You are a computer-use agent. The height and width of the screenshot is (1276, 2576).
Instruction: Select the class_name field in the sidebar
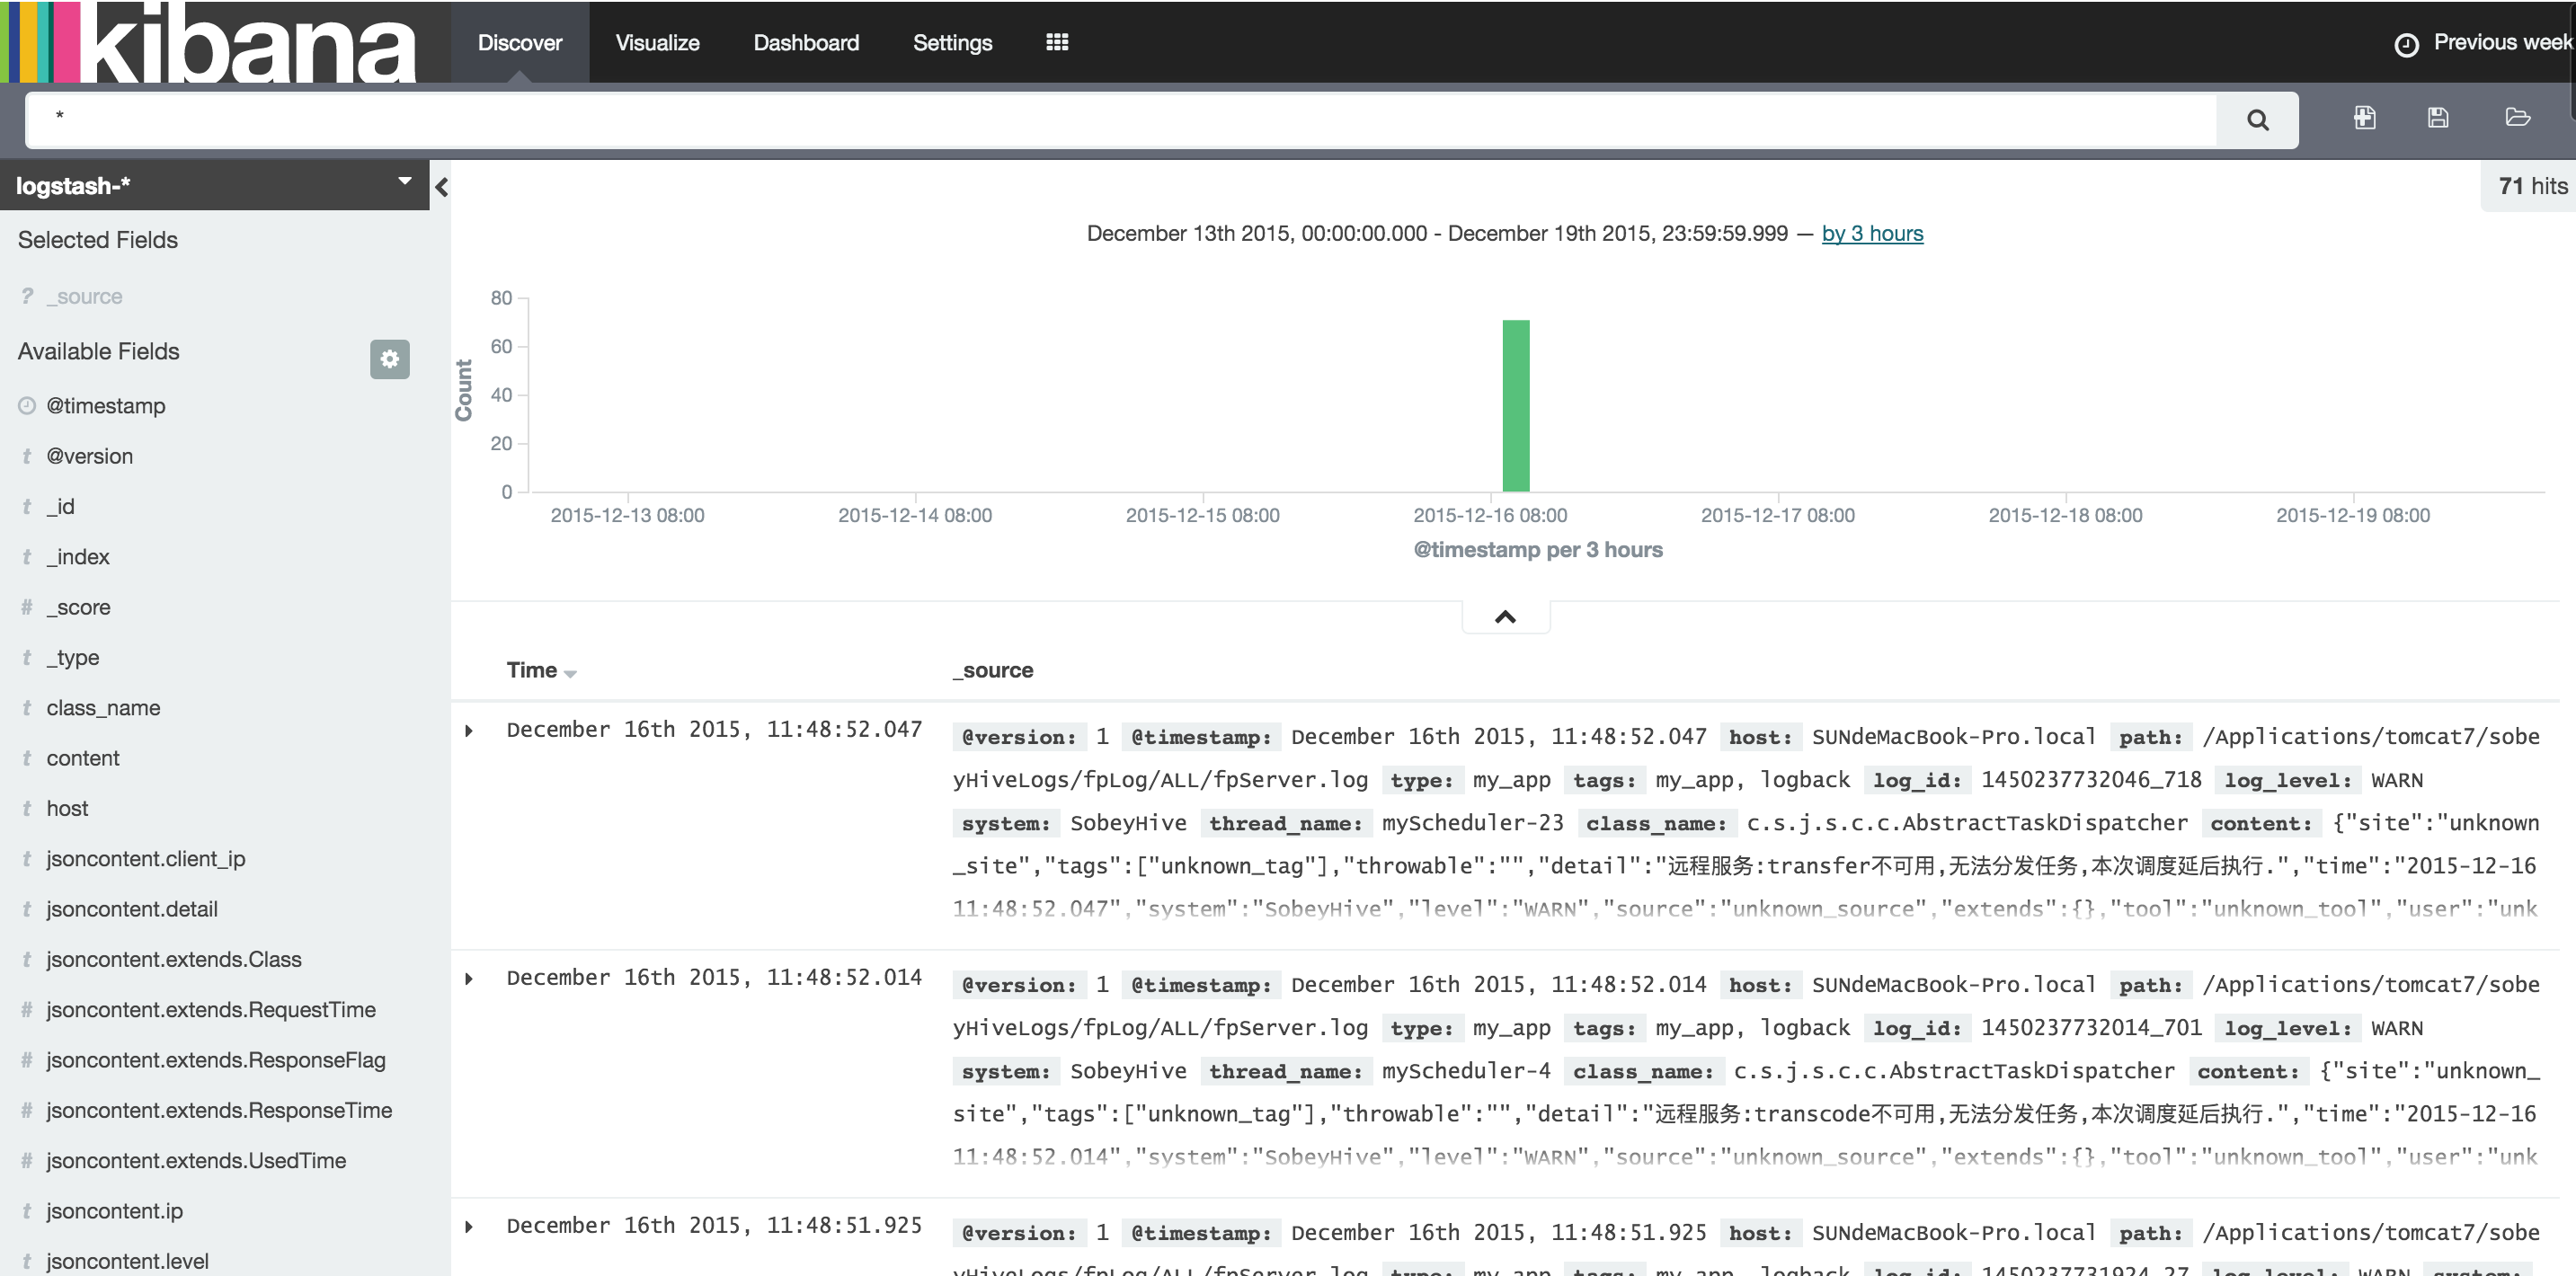(x=103, y=708)
